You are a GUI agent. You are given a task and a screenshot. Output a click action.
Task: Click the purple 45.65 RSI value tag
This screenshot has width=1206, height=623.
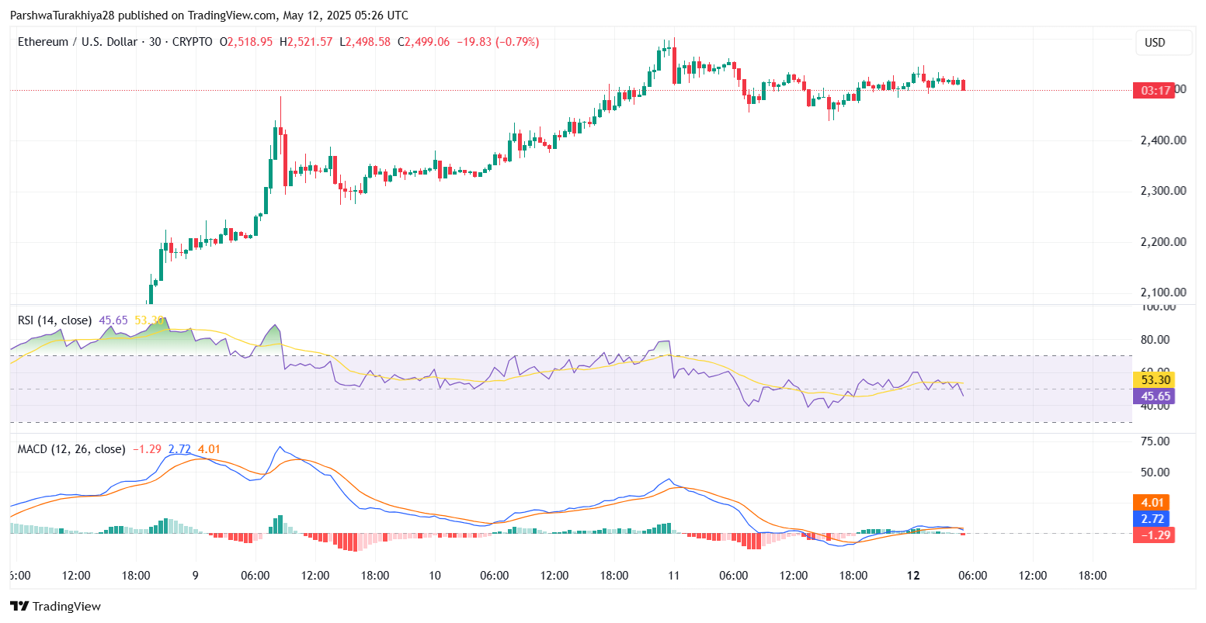tap(1153, 396)
